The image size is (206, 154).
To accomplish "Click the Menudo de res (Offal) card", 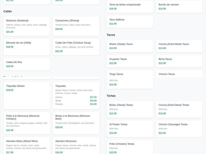I will click(27, 47).
